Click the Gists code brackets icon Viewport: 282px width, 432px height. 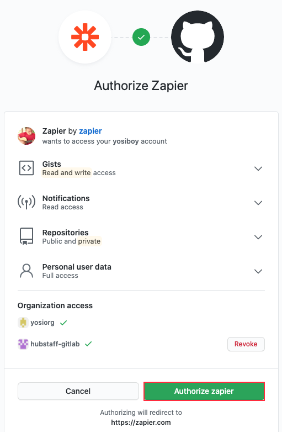[26, 168]
